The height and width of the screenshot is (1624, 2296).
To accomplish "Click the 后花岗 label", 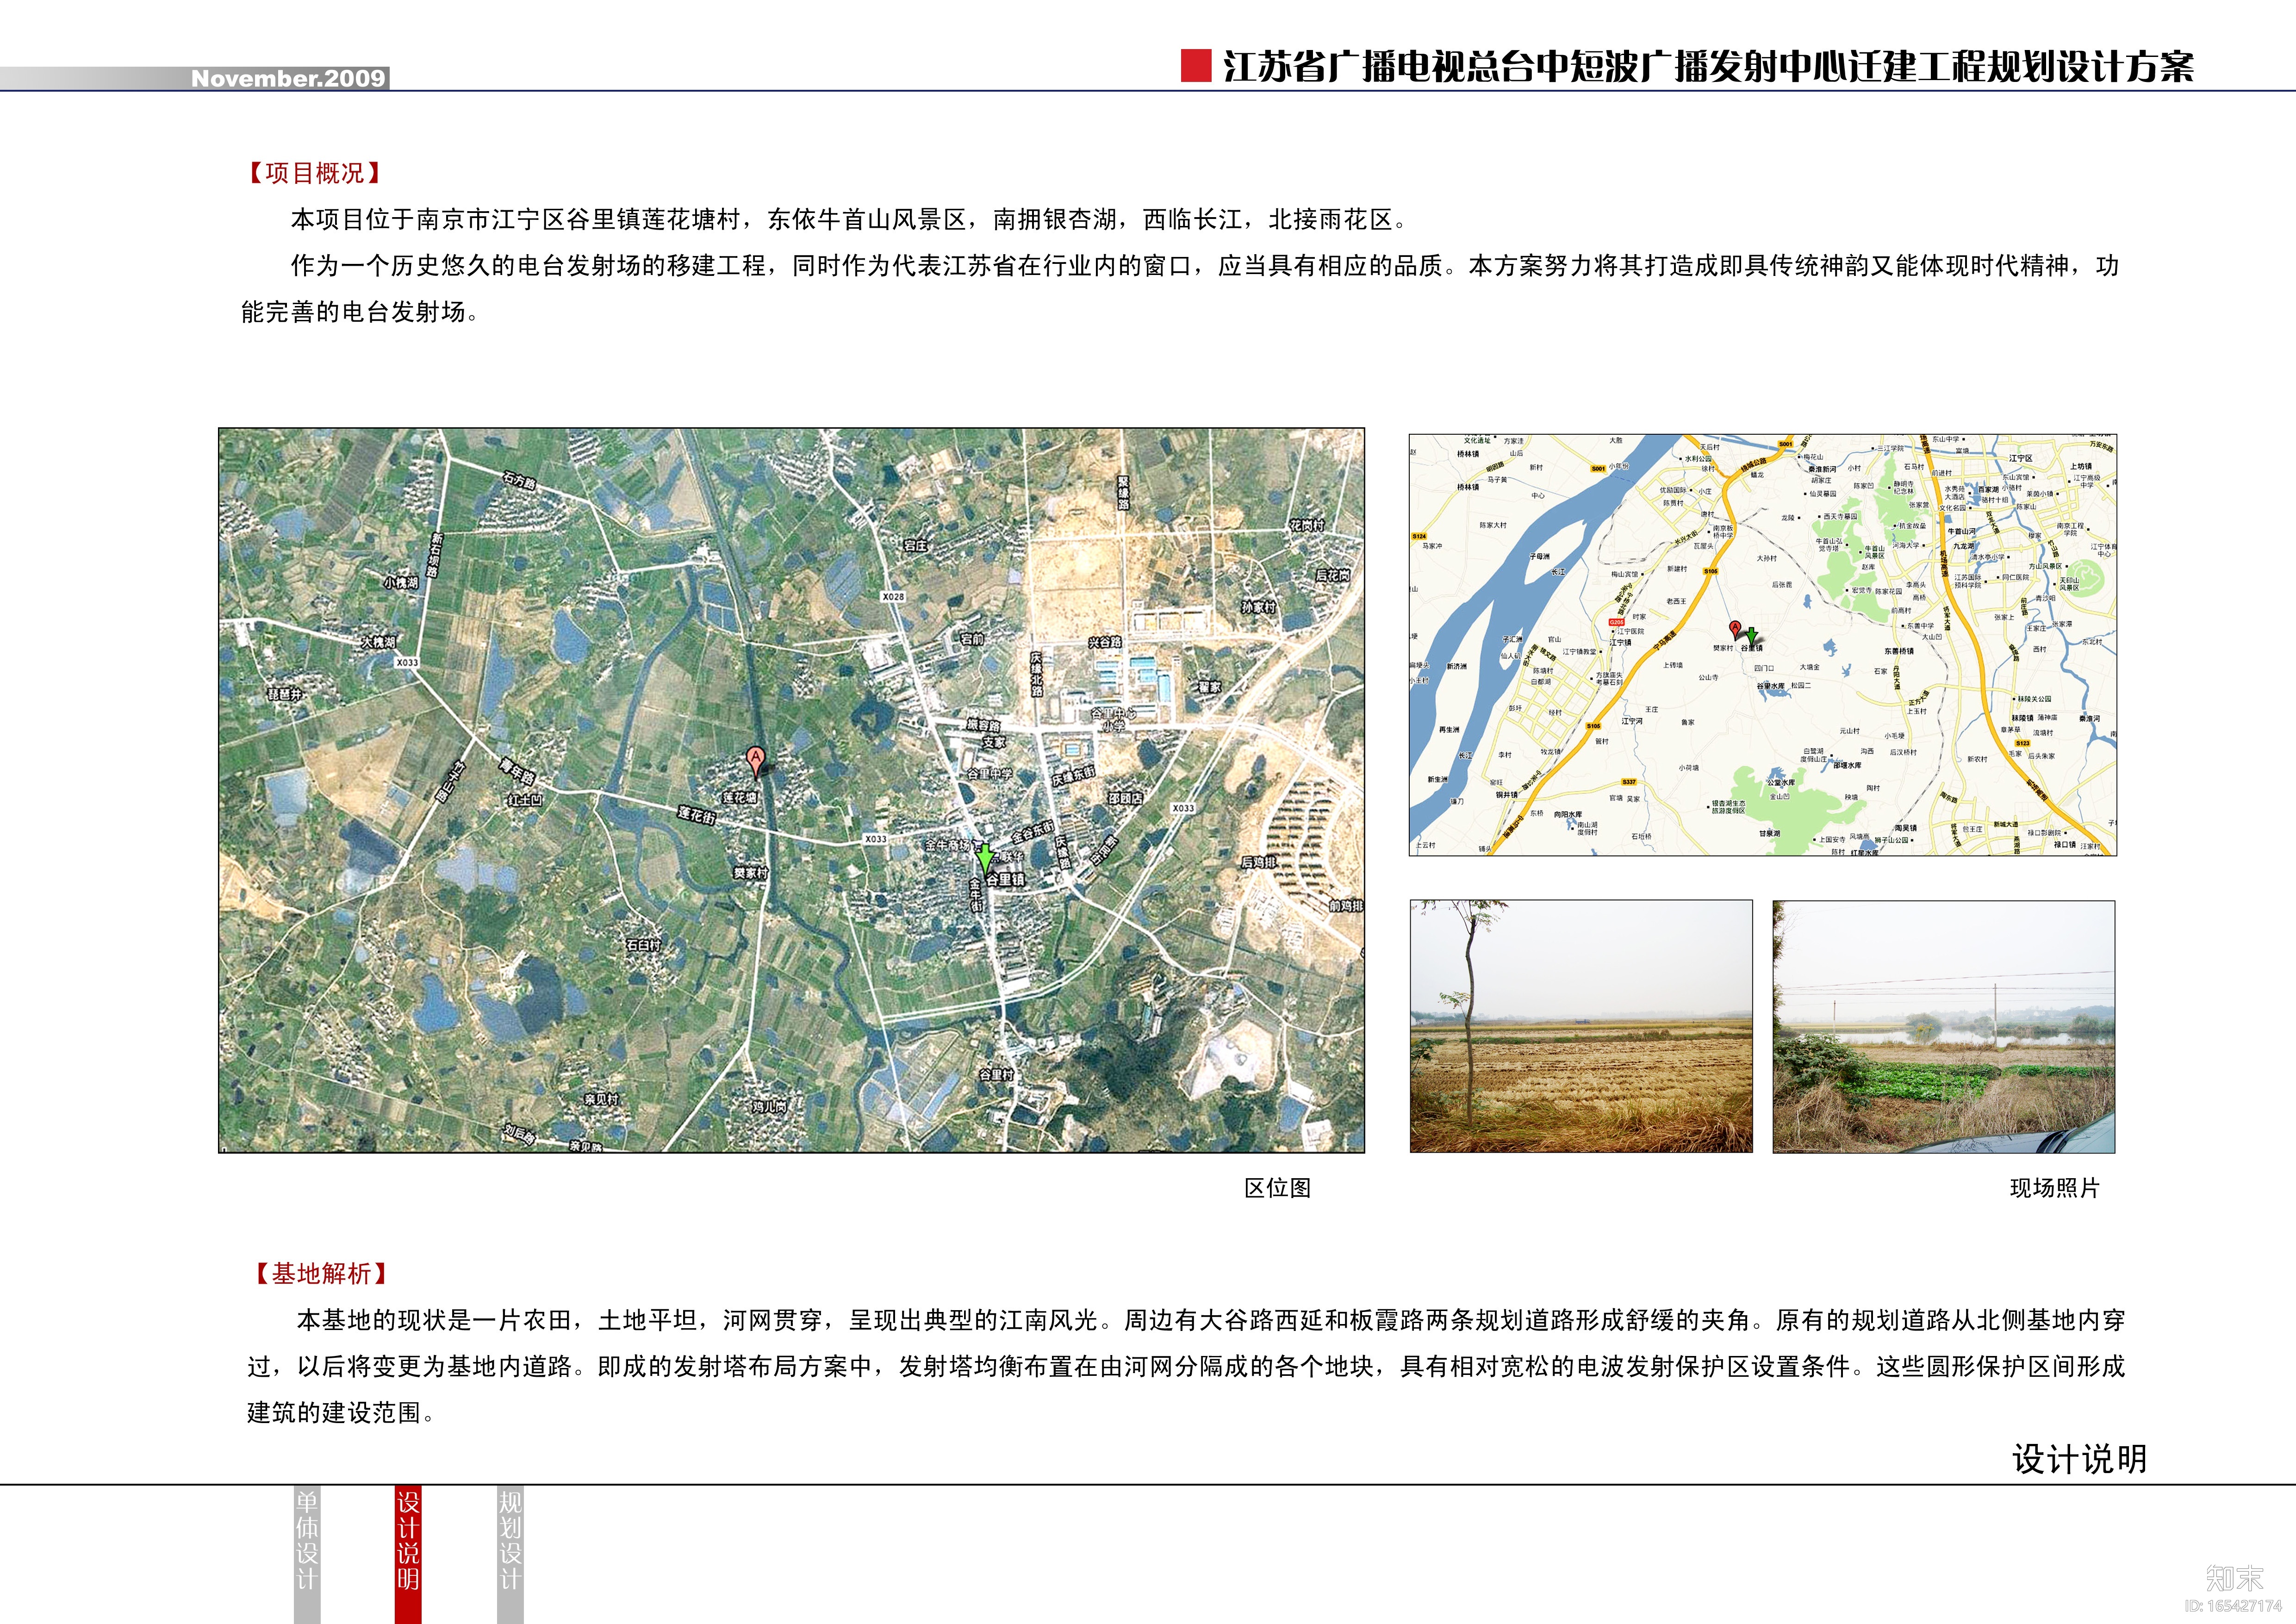I will pyautogui.click(x=1332, y=575).
